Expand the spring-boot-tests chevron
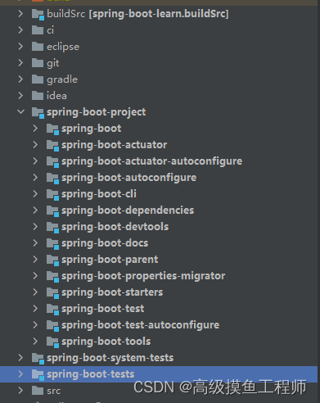The height and width of the screenshot is (403, 320). pos(20,374)
